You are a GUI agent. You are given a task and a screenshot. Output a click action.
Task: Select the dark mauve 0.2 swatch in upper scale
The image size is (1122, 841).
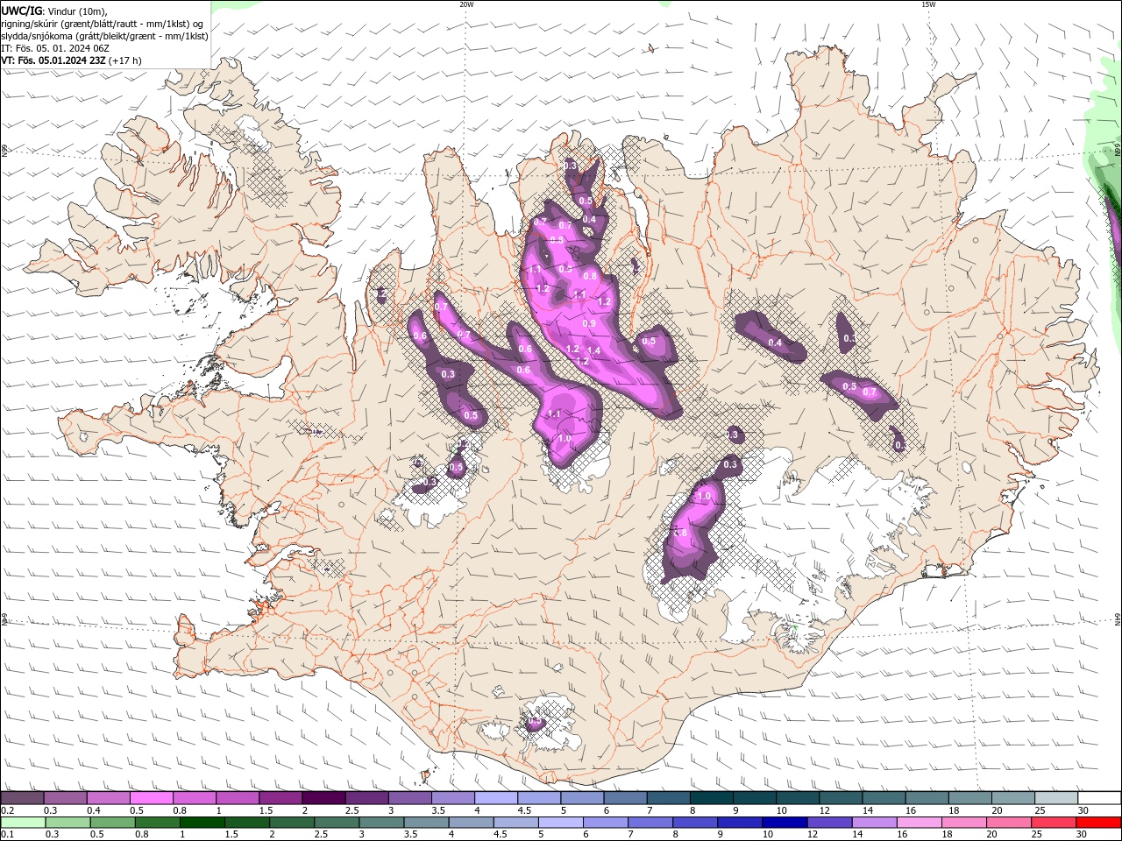22,798
